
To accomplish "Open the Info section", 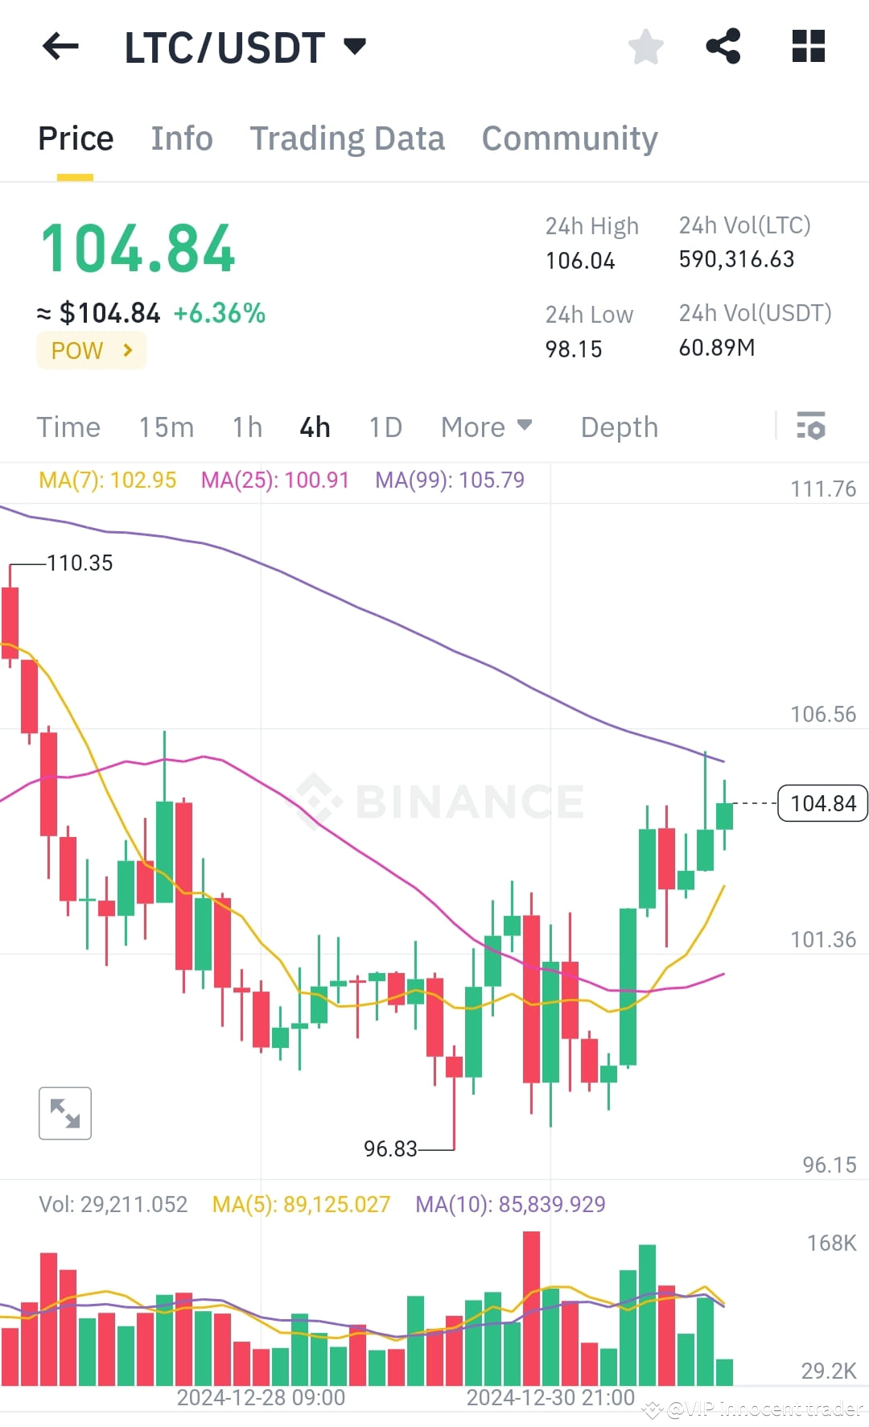I will pyautogui.click(x=181, y=138).
